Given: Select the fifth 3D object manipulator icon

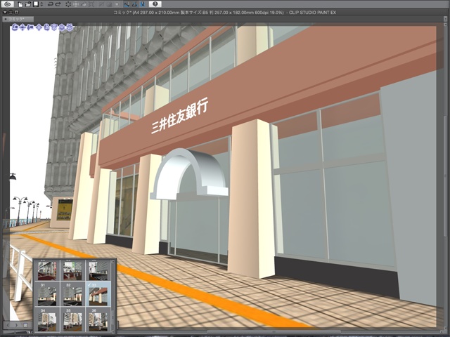Looking at the screenshot, I should tap(47, 27).
